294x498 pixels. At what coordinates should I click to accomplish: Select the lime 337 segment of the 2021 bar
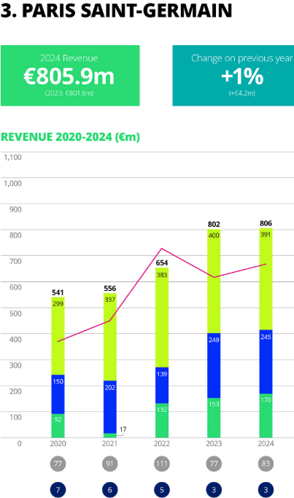[110, 337]
